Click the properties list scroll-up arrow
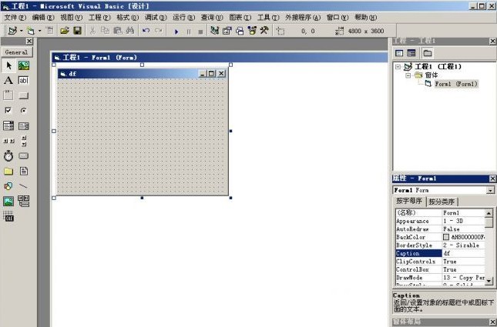497x327 pixels. 489,212
